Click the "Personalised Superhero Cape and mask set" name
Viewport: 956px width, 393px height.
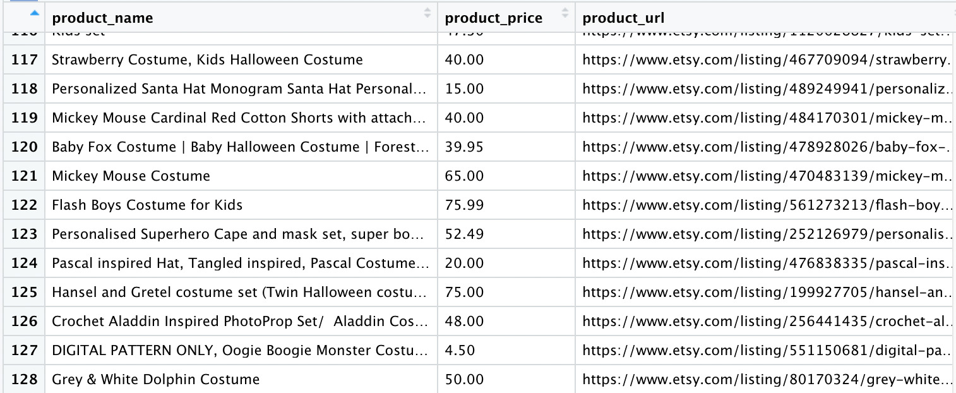pyautogui.click(x=241, y=234)
